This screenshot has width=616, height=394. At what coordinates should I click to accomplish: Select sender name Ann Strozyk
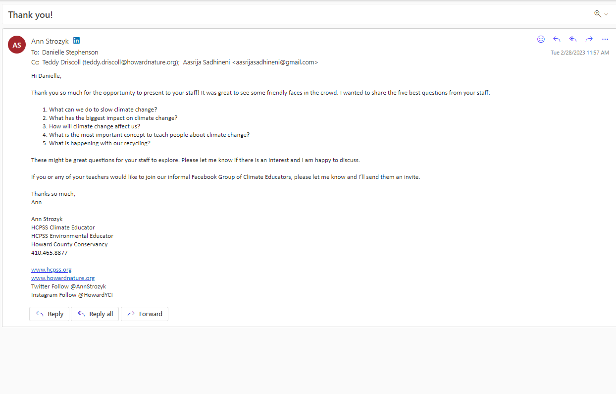click(x=50, y=41)
